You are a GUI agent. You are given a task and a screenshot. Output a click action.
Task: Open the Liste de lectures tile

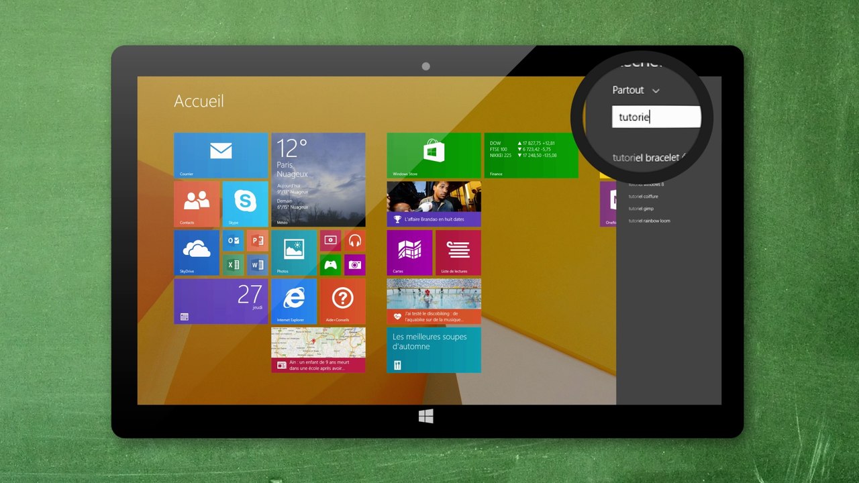(458, 253)
